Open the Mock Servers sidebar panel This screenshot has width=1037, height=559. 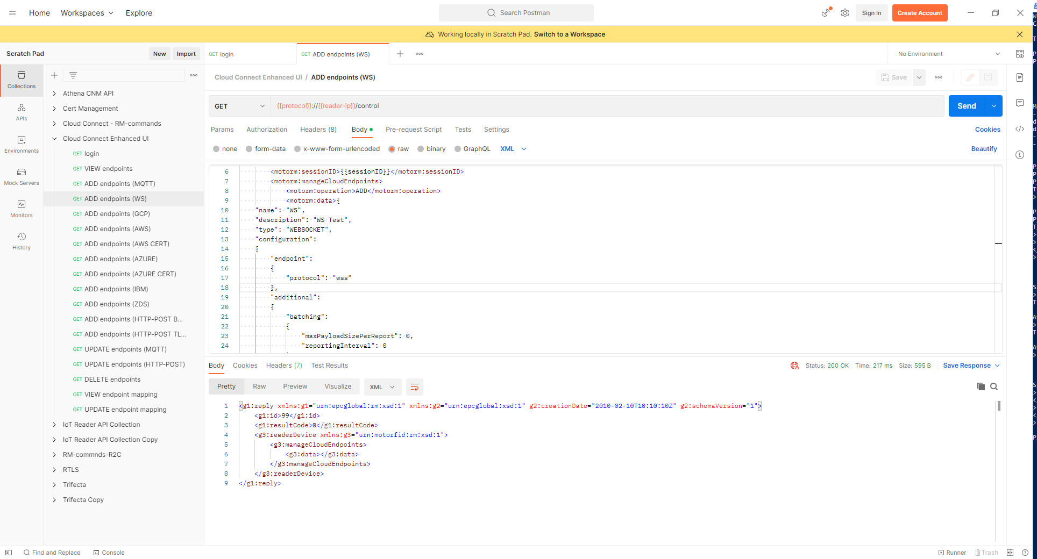point(22,177)
